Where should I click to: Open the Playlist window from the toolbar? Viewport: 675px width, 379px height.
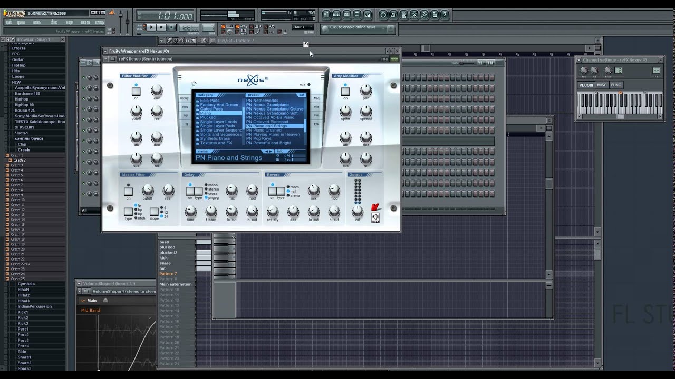point(326,15)
